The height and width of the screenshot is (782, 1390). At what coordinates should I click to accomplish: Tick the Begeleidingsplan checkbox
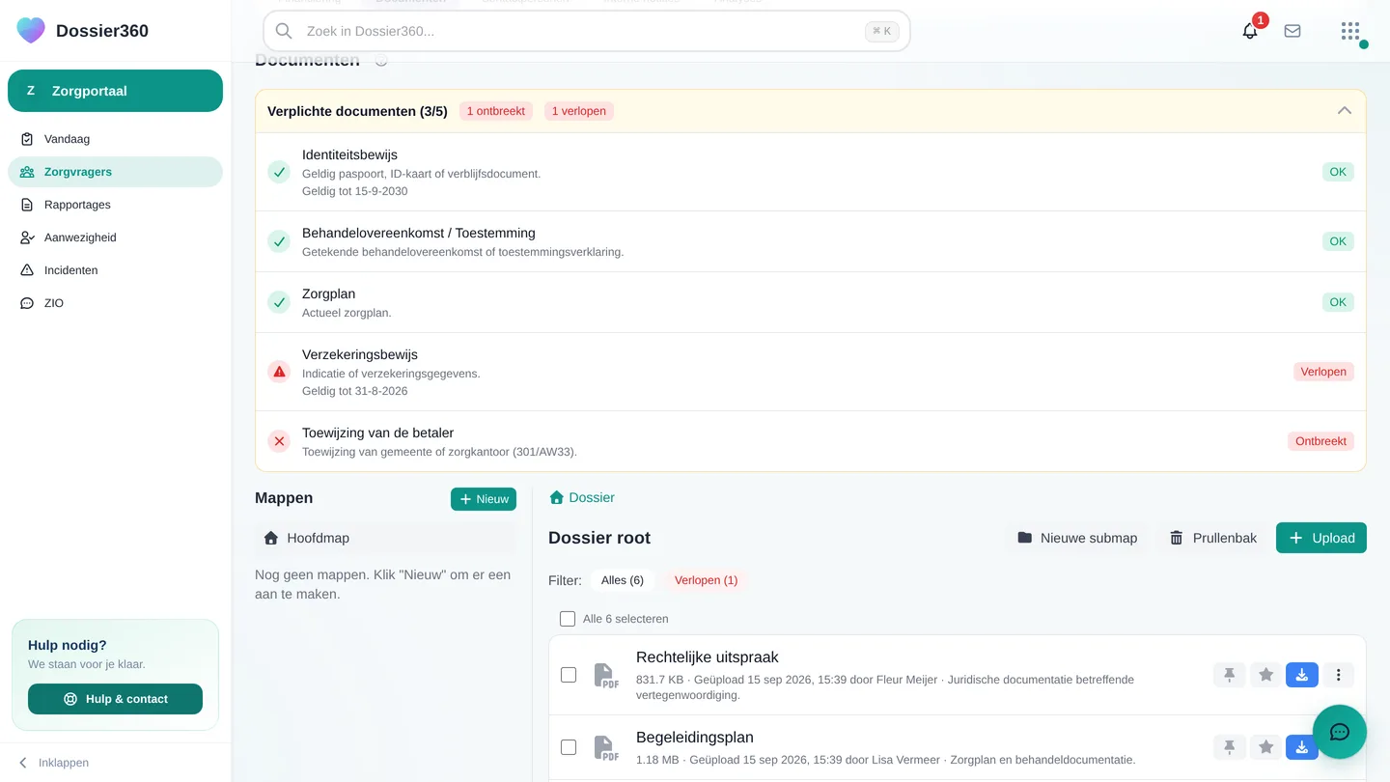tap(569, 747)
